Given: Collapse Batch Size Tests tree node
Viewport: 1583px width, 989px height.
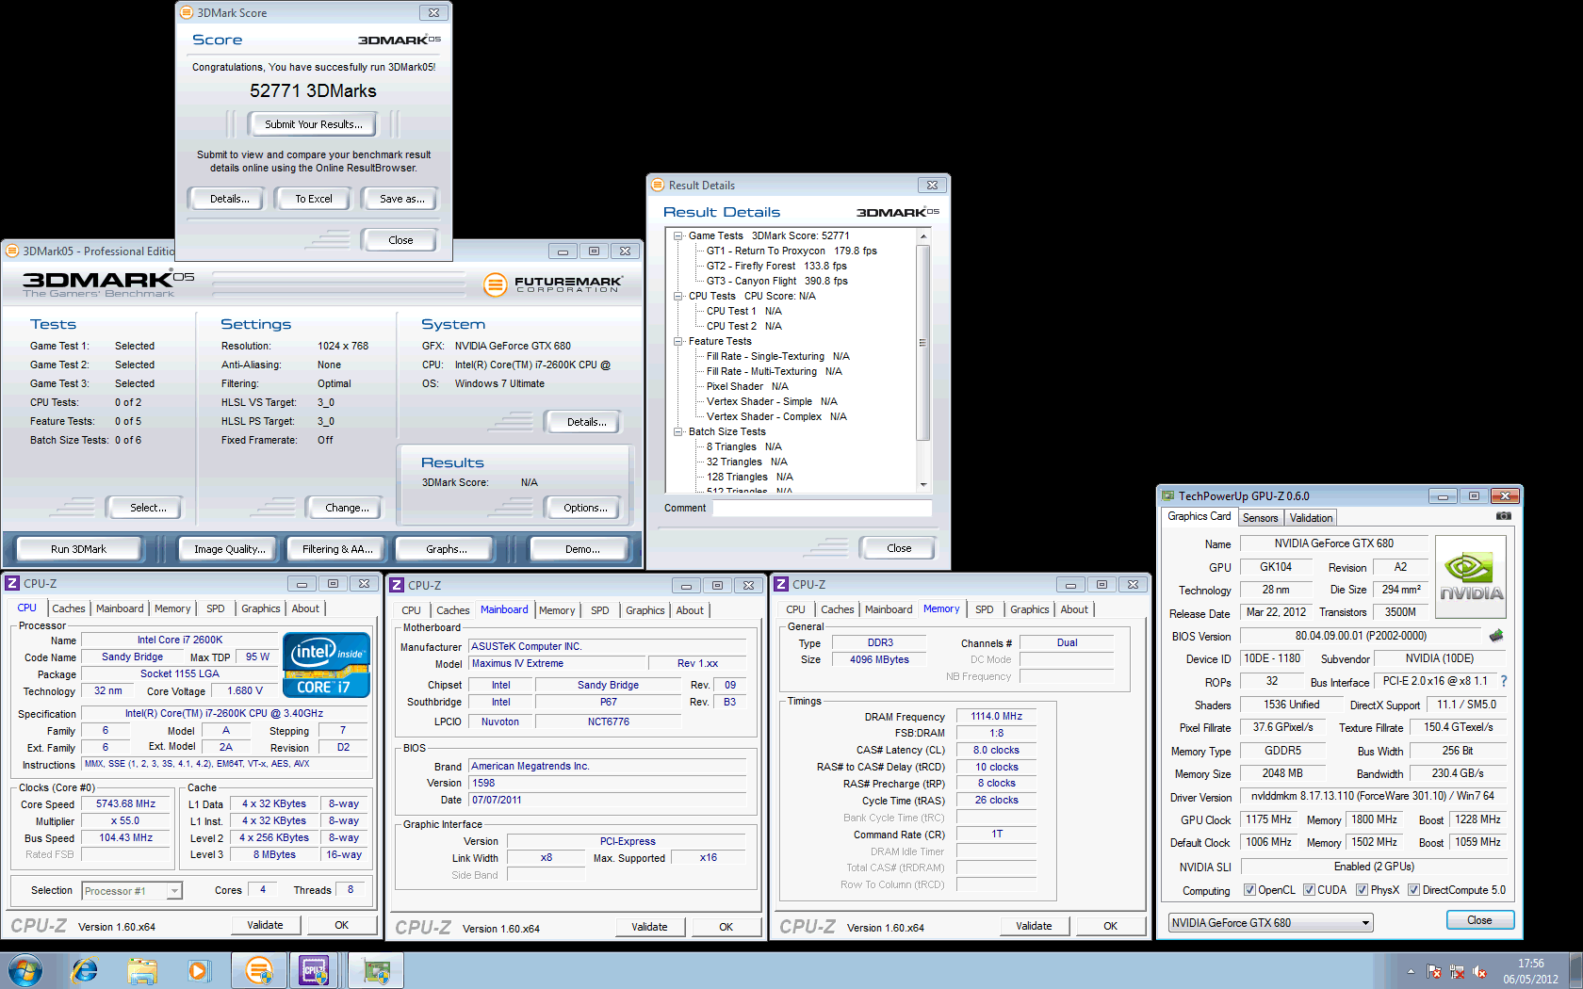Looking at the screenshot, I should 678,432.
